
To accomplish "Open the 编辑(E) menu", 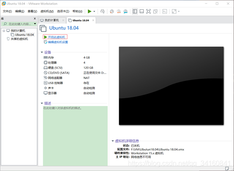I will tap(20, 11).
